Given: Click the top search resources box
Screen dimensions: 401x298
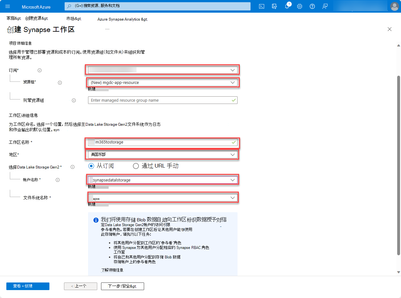Looking at the screenshot, I should click(x=157, y=6).
